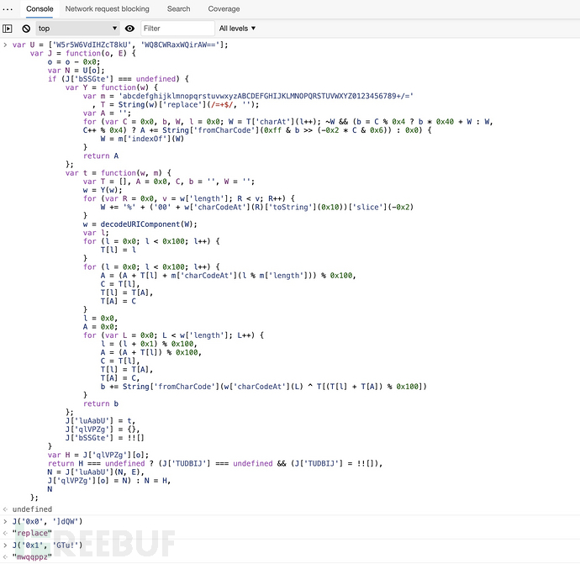The height and width of the screenshot is (564, 580).
Task: Show the console sidebar panel
Action: point(8,29)
